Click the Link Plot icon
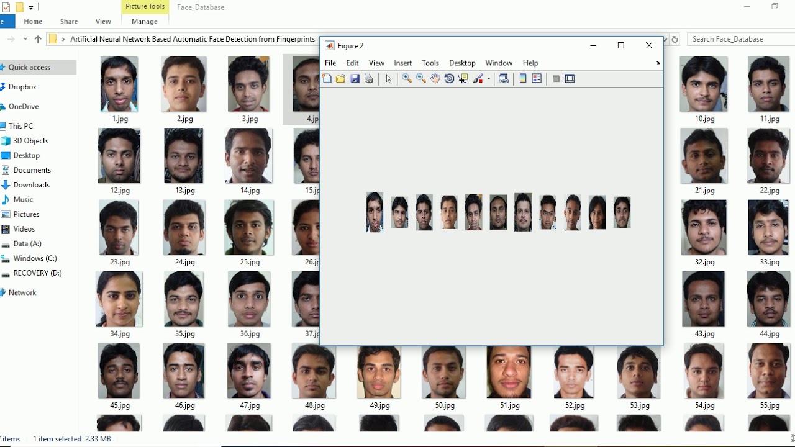Image resolution: width=795 pixels, height=447 pixels. (504, 79)
